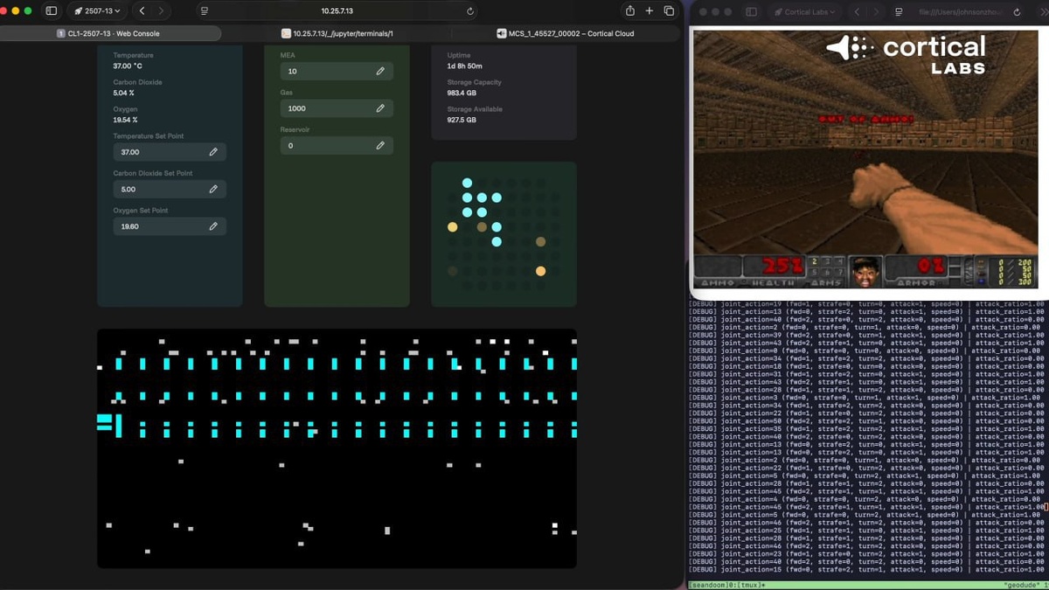Viewport: 1049px width, 590px height.
Task: Reload the 10.25.7.13 page
Action: point(470,11)
